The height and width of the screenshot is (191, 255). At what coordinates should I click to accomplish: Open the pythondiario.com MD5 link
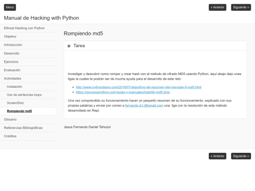[138, 87]
